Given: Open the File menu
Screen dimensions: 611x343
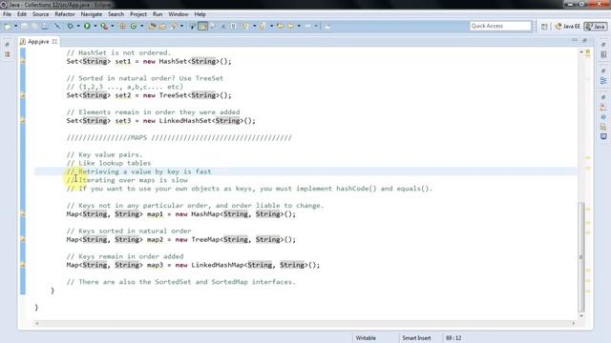Looking at the screenshot, I should tap(7, 14).
